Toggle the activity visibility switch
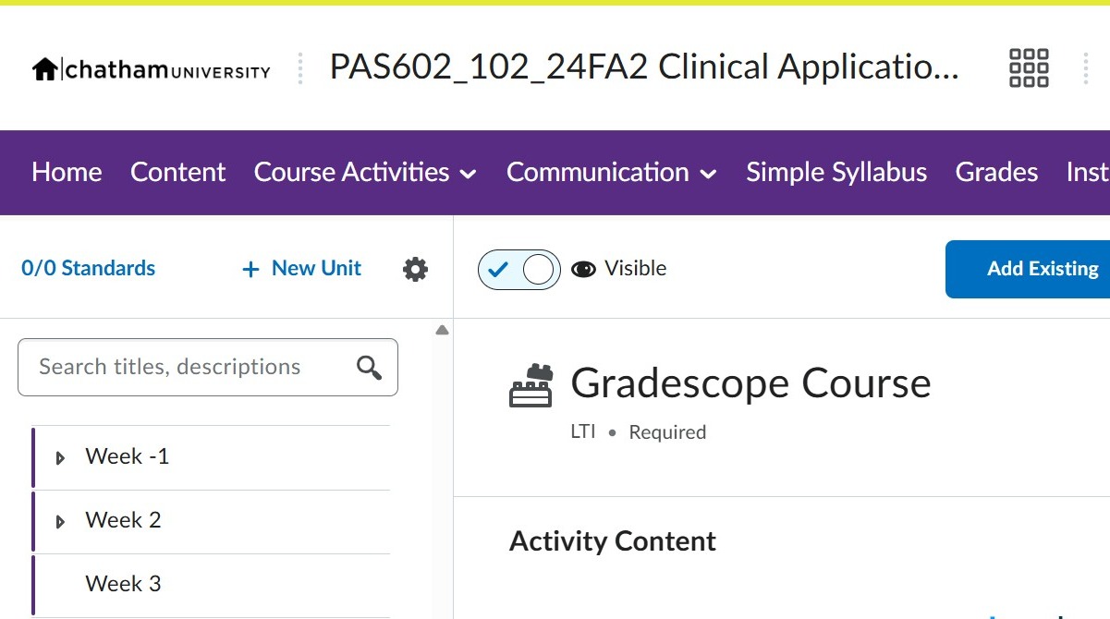This screenshot has height=619, width=1110. [x=519, y=270]
